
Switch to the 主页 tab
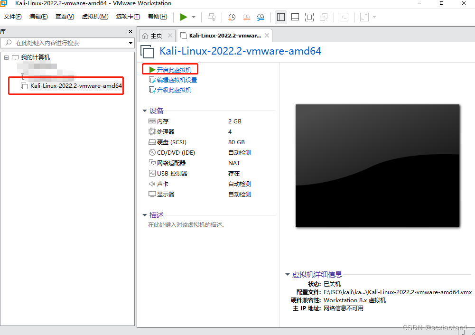(156, 36)
